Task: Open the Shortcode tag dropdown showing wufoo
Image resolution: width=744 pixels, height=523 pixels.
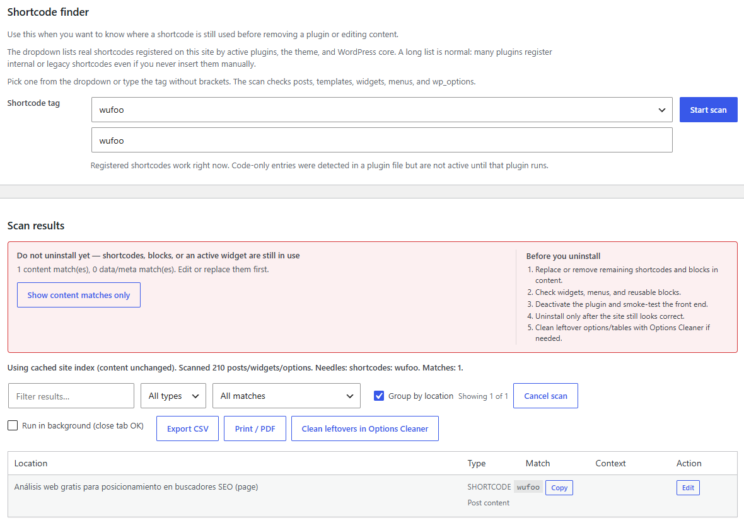Action: 381,110
